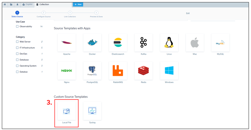The height and width of the screenshot is (130, 251).
Task: Check the IT Infrastructure category
Action: [17, 48]
